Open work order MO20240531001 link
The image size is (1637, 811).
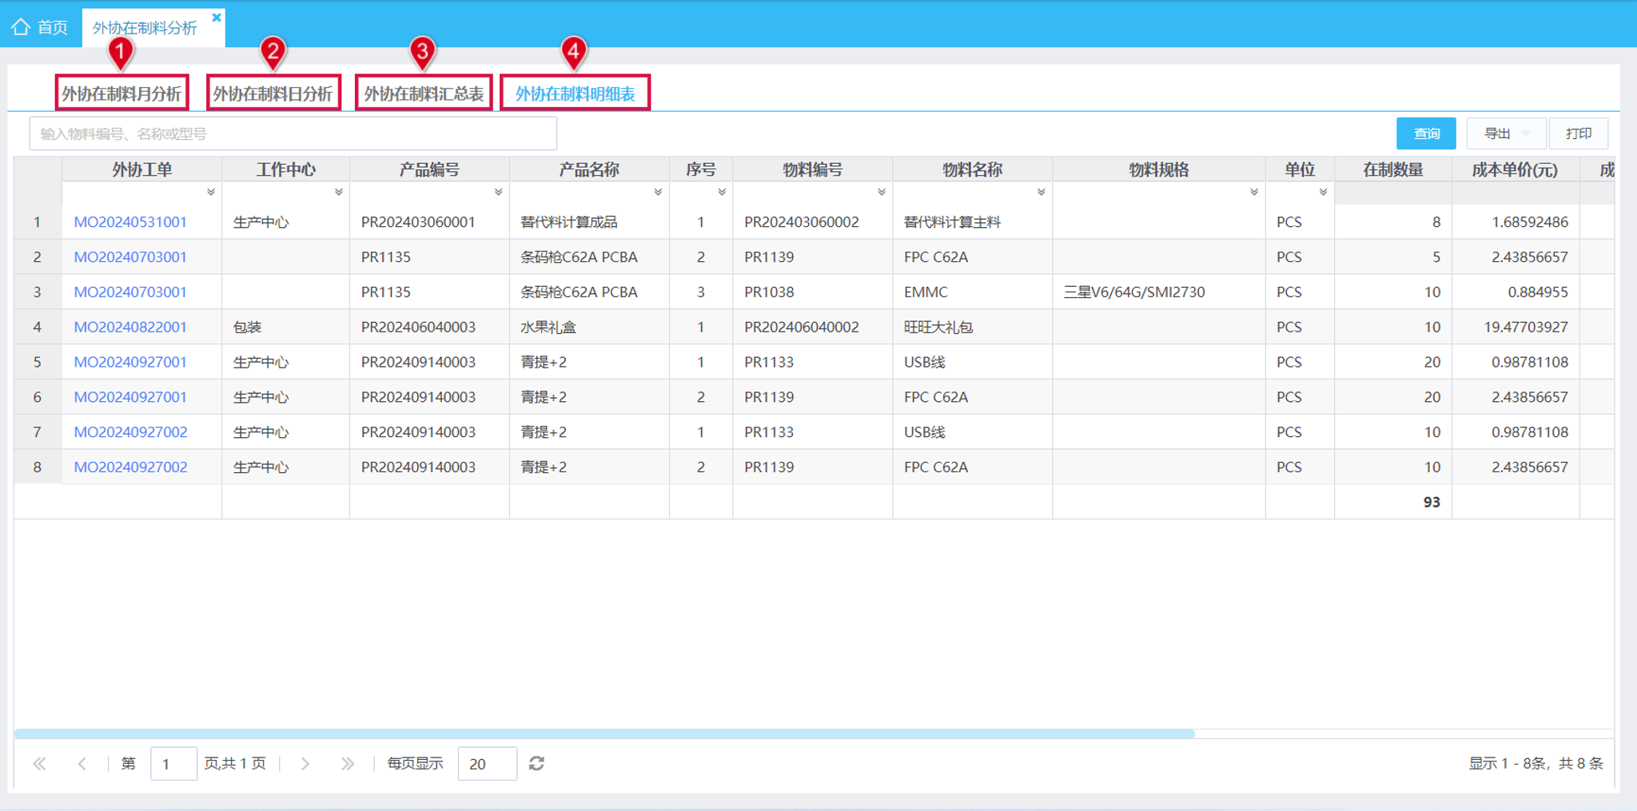pos(130,222)
